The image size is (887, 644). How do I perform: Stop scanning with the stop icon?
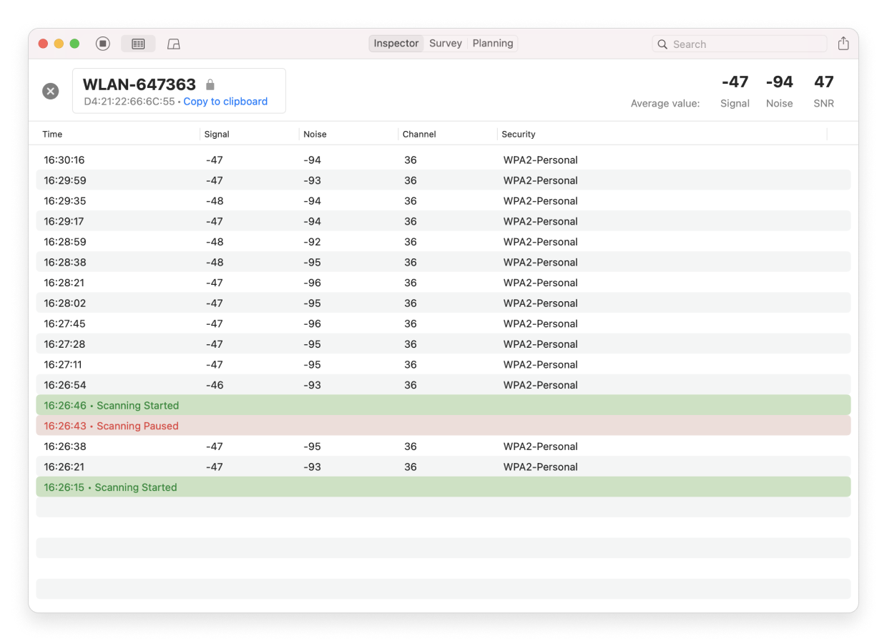click(103, 44)
